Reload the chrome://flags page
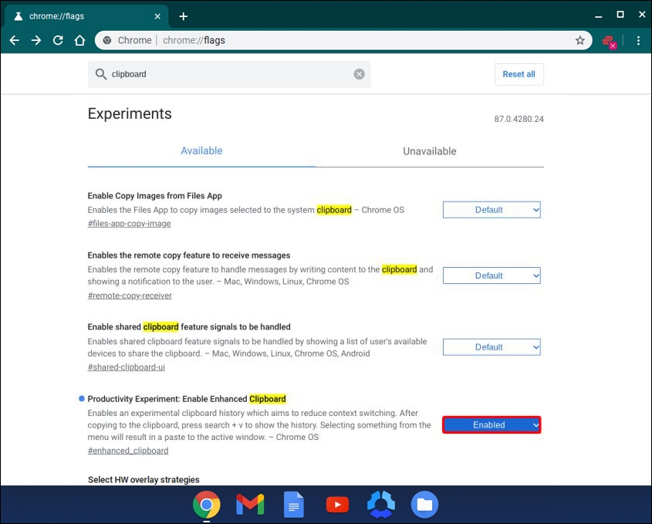Viewport: 652px width, 524px height. tap(58, 40)
